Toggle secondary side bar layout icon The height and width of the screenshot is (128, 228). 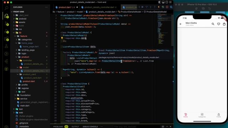(x=167, y=2)
